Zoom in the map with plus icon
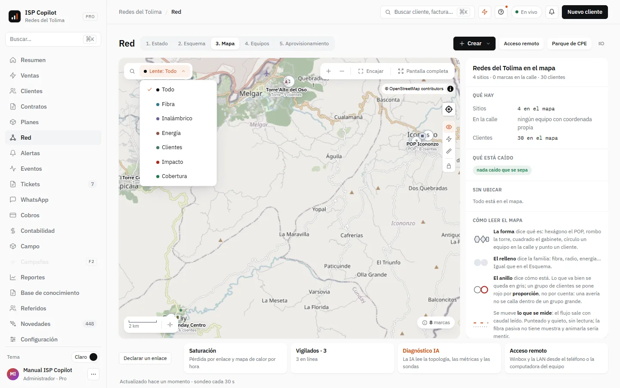The height and width of the screenshot is (388, 620). click(329, 71)
